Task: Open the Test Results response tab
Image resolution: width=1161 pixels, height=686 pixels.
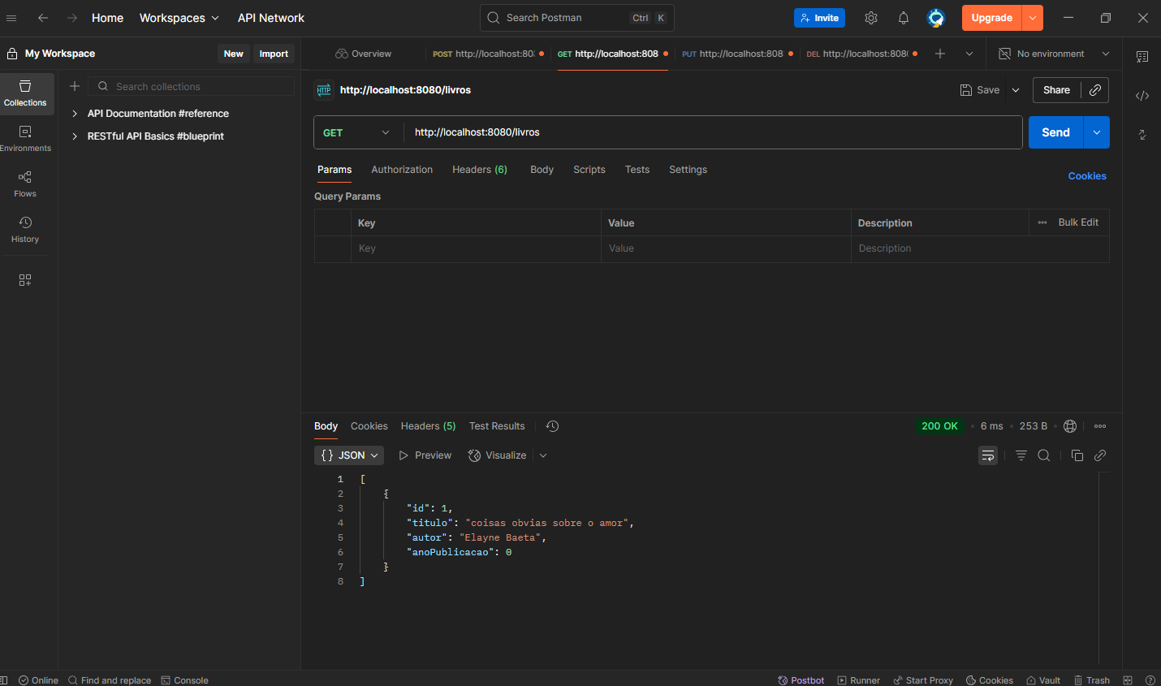Action: (497, 426)
